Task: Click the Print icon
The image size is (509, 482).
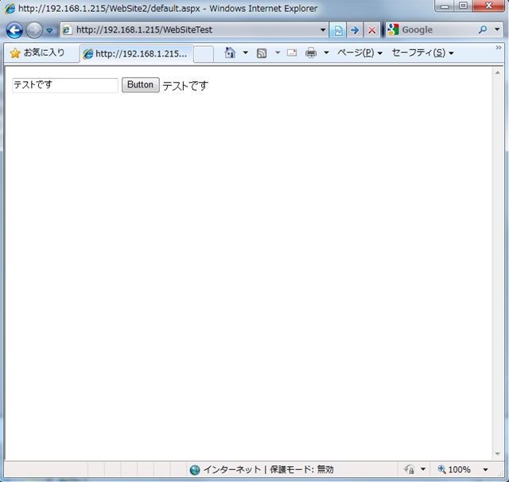Action: [311, 52]
